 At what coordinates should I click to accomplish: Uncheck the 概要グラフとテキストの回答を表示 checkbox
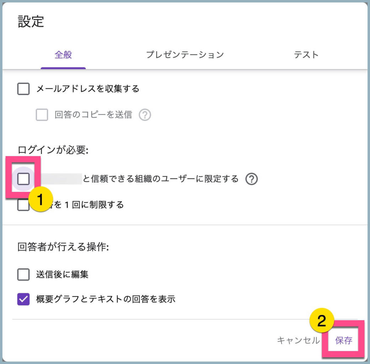pyautogui.click(x=23, y=299)
